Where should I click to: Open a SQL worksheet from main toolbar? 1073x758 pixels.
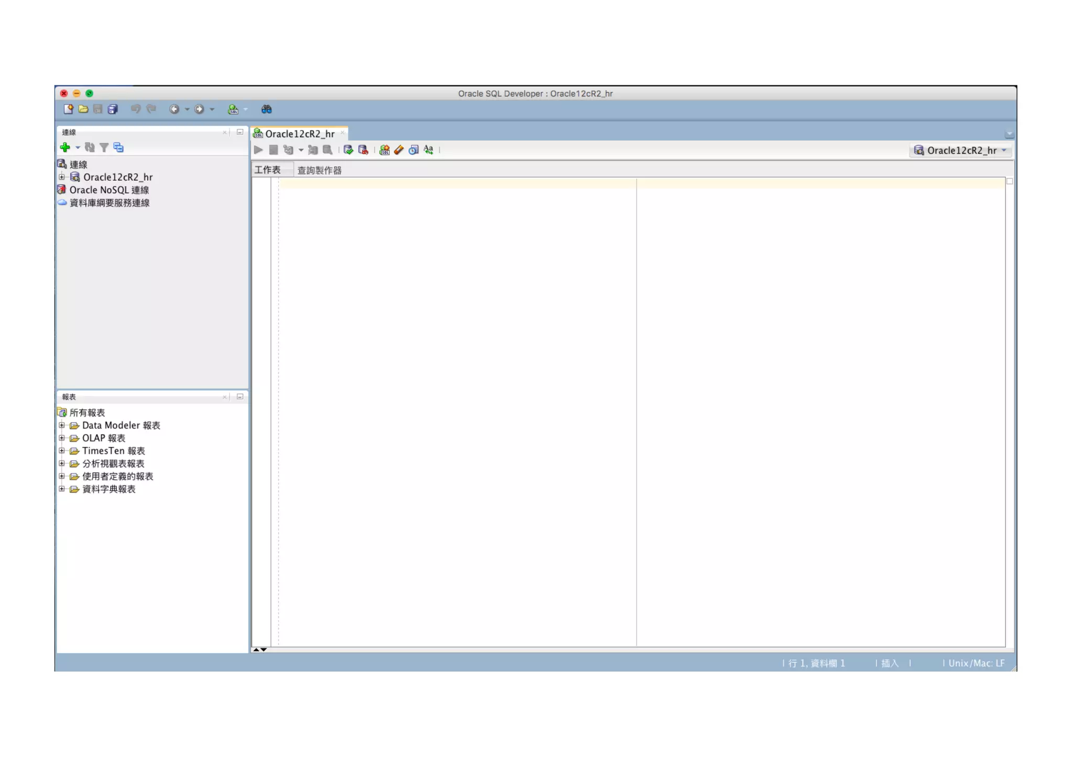click(x=233, y=109)
